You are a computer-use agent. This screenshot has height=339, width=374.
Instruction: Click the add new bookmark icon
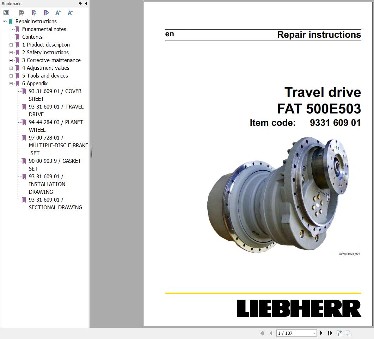coord(34,13)
